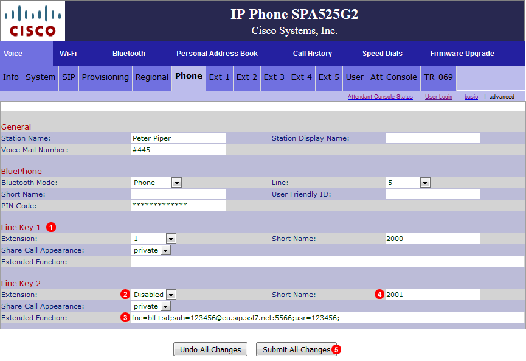The image size is (526, 361).
Task: Switch to Ext 1 sub-tab
Action: point(220,79)
